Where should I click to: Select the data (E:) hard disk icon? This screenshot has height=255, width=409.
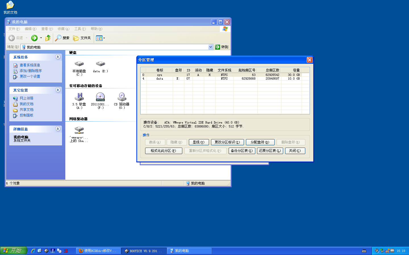100,64
